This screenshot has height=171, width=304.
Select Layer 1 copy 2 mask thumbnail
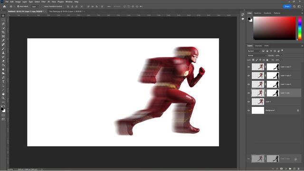(x=273, y=67)
